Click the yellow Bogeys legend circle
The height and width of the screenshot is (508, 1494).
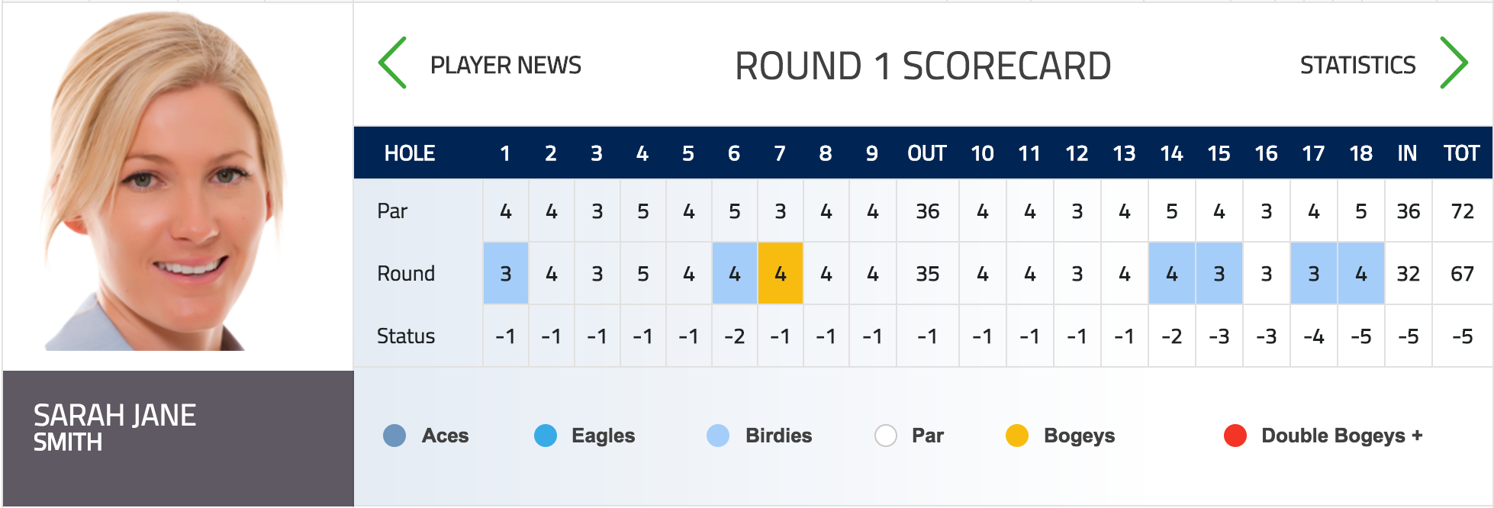(x=1017, y=436)
